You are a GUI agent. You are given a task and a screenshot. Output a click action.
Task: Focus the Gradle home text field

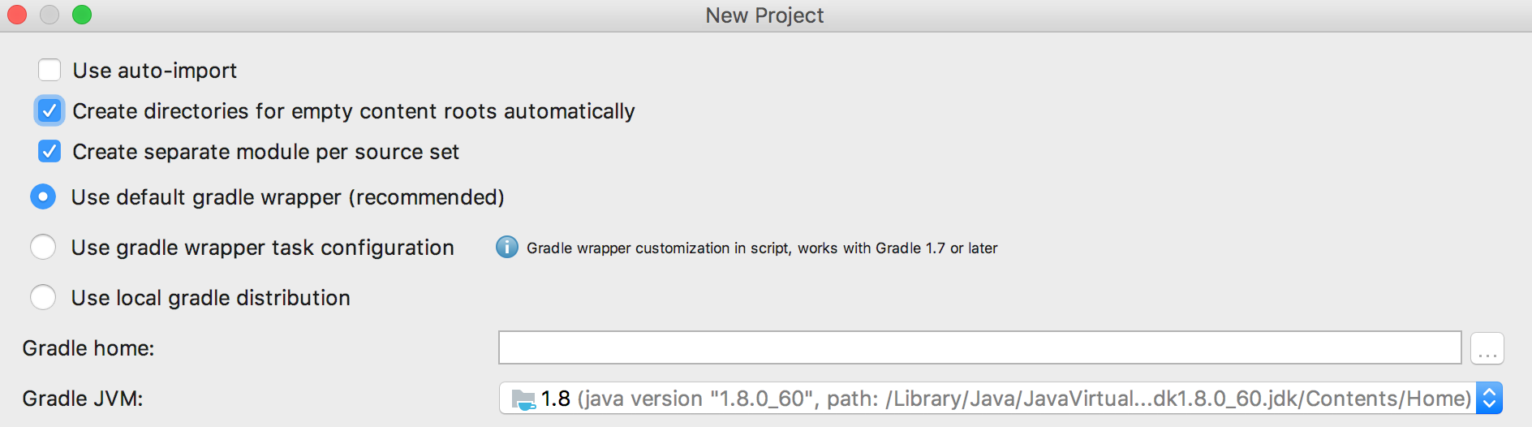[x=979, y=348]
